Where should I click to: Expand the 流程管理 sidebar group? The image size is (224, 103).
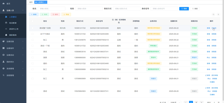pyautogui.click(x=13, y=75)
